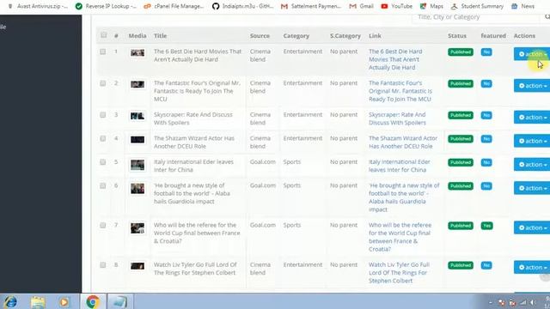Open Avast Antivirus.zip bookmark
The image size is (550, 309).
[38, 6]
